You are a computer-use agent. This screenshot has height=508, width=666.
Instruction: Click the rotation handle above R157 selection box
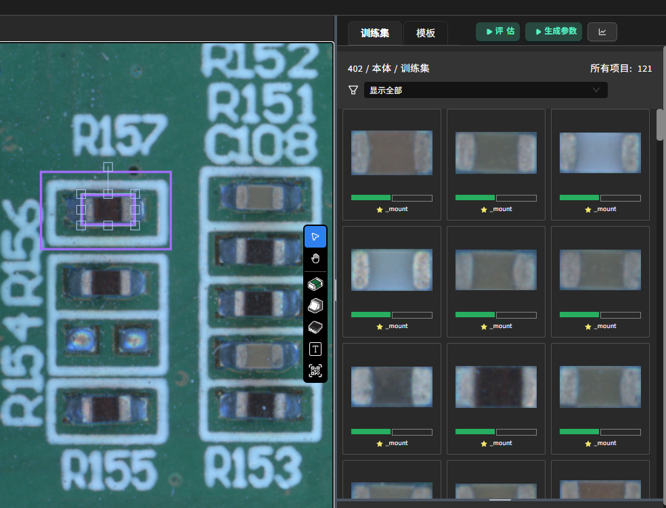(x=108, y=166)
